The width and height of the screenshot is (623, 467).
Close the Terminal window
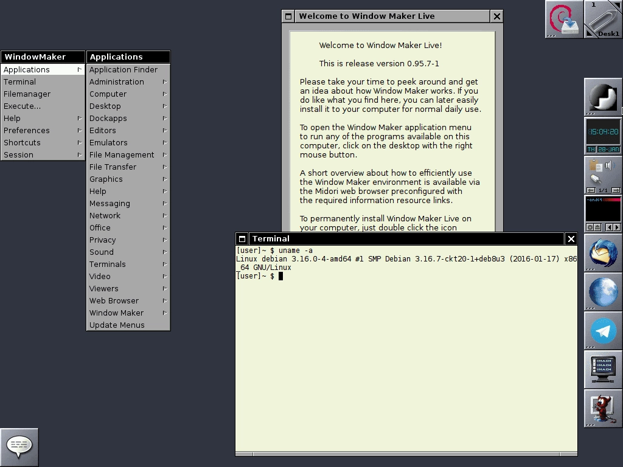pos(571,238)
